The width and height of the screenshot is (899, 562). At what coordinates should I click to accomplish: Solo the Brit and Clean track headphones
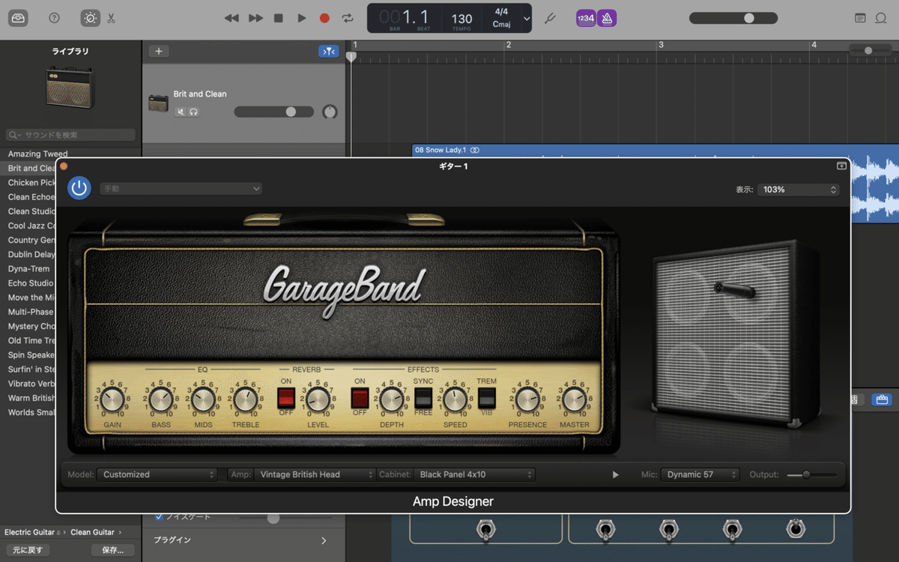193,112
